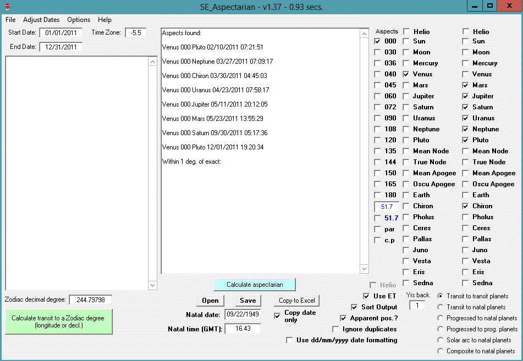Uncheck Venus in first planet column
523x361 pixels.
click(x=406, y=74)
